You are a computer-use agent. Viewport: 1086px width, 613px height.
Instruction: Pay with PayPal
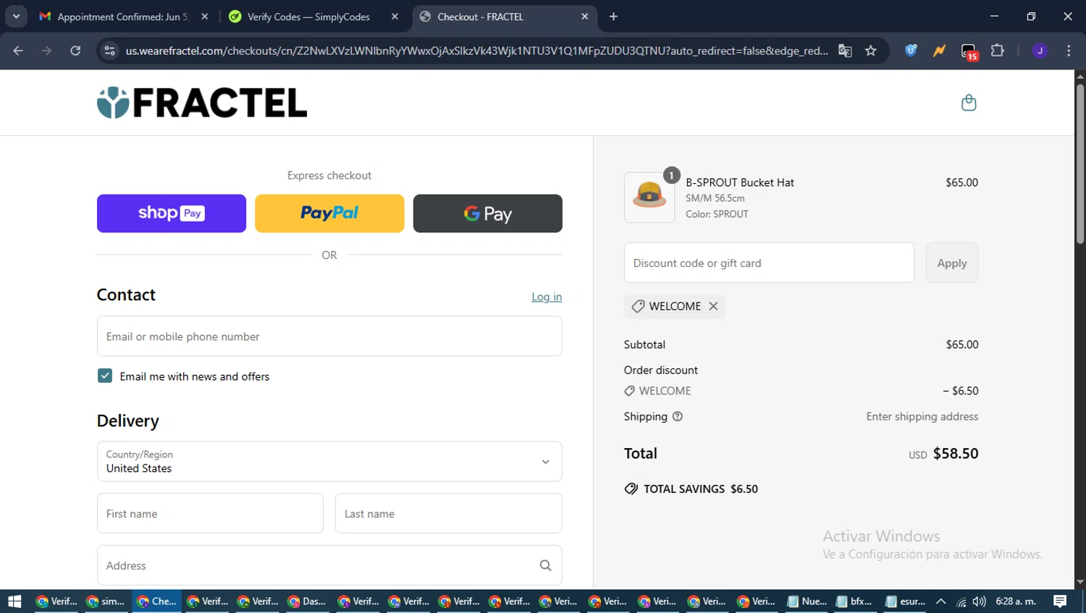click(329, 214)
